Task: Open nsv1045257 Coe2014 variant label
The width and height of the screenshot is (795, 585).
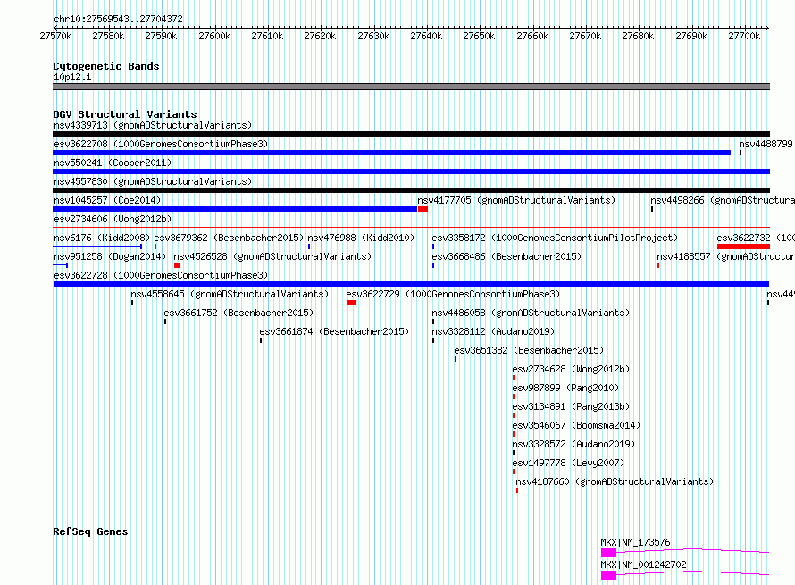Action: coord(107,200)
